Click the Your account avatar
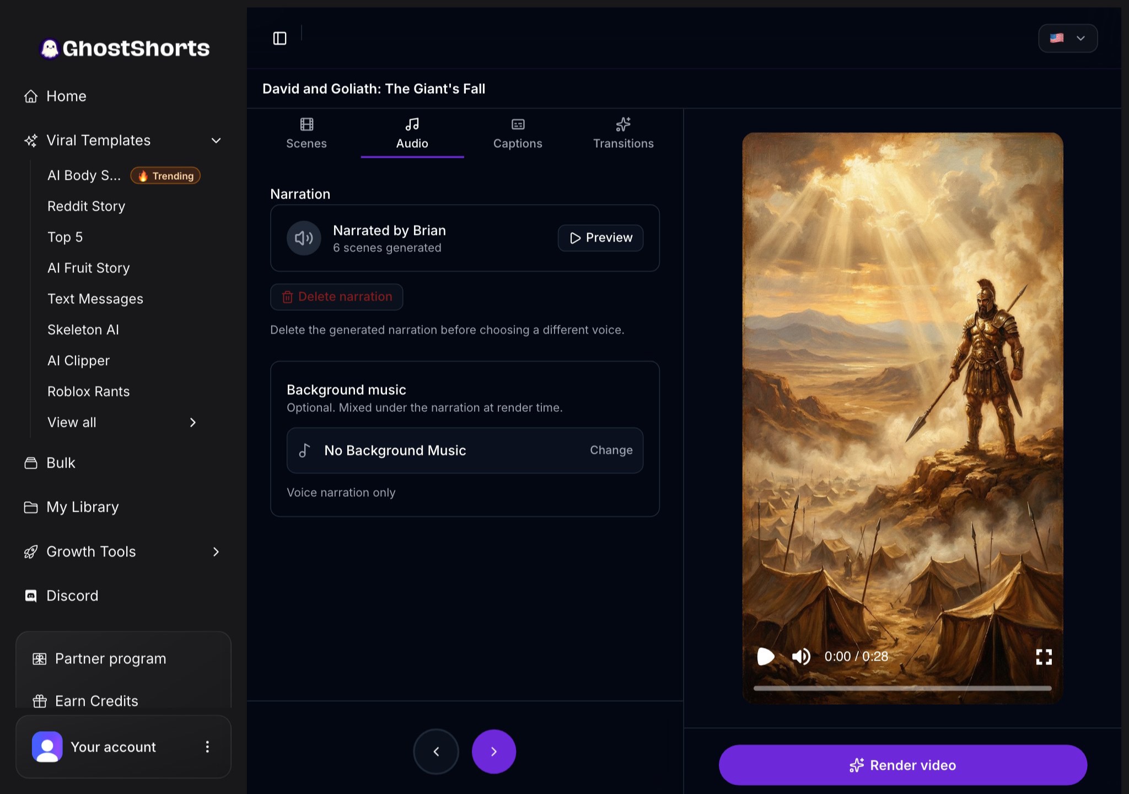This screenshot has height=794, width=1129. pos(47,747)
